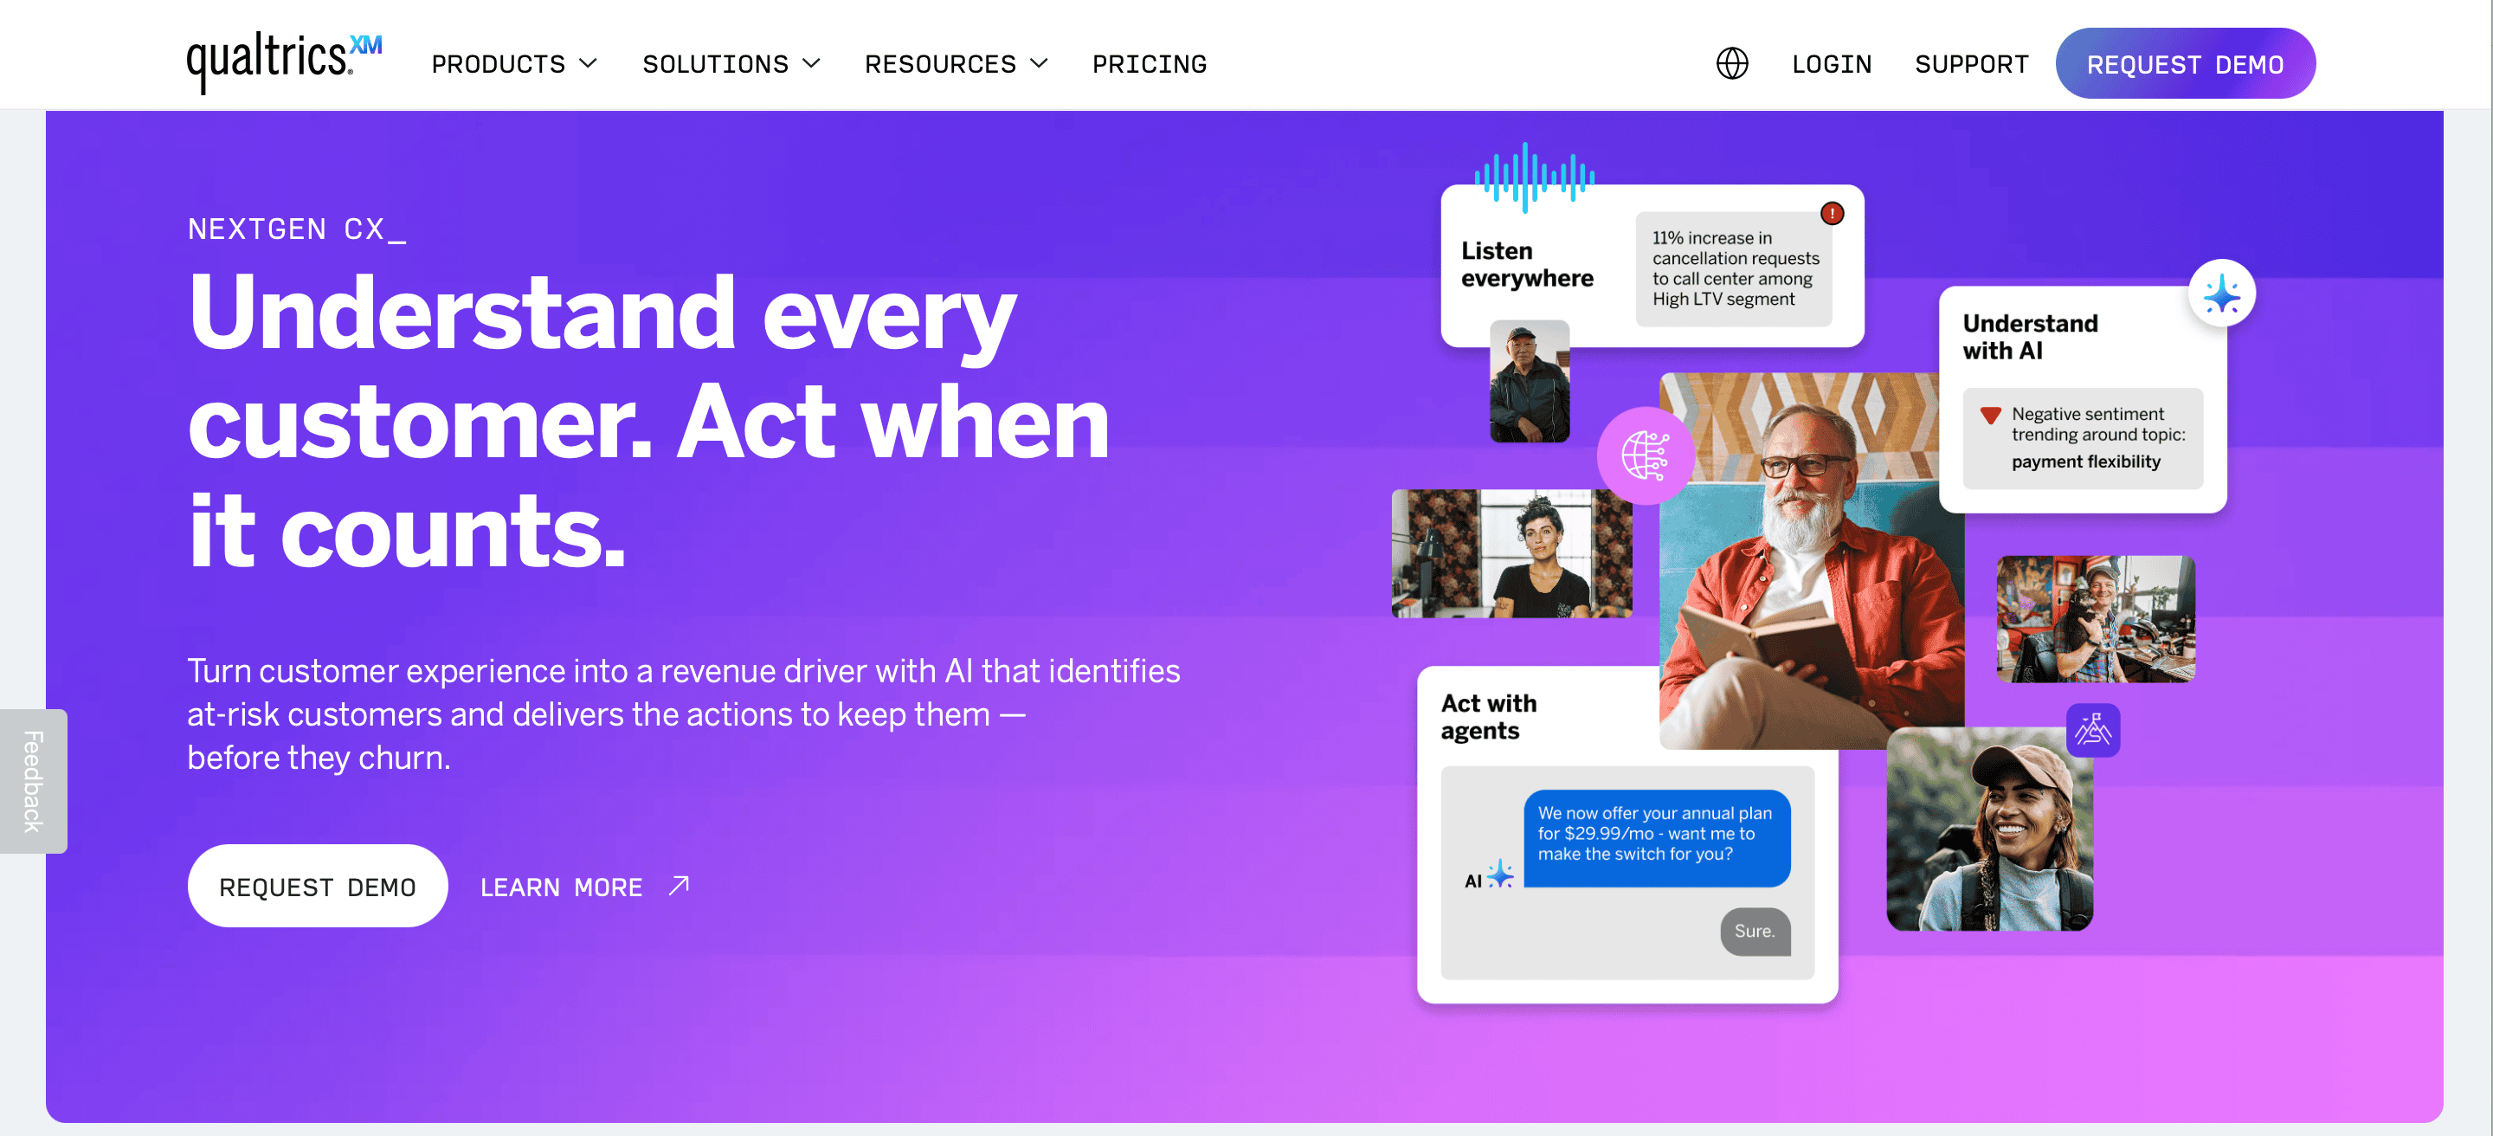Viewport: 2493px width, 1136px height.
Task: Click the 'Sure.' chat reply bubble
Action: [1754, 931]
